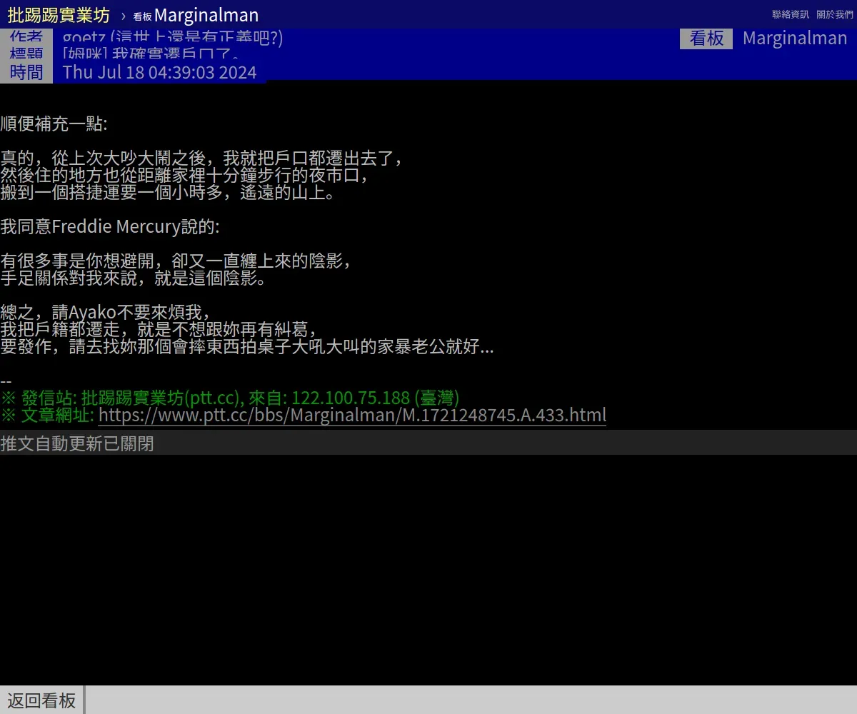
Task: Click the post time Thu Jul 18 04:39:03 2024
Action: [159, 72]
